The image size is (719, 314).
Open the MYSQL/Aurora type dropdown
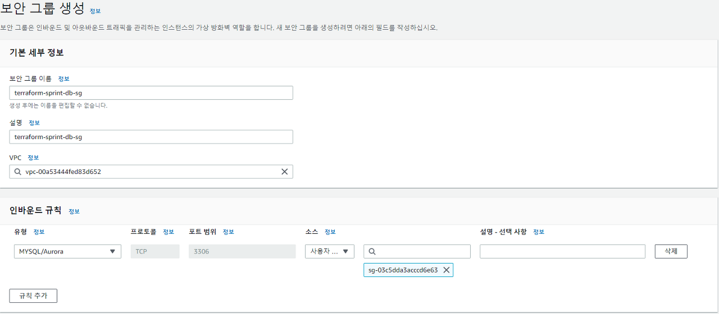point(67,252)
